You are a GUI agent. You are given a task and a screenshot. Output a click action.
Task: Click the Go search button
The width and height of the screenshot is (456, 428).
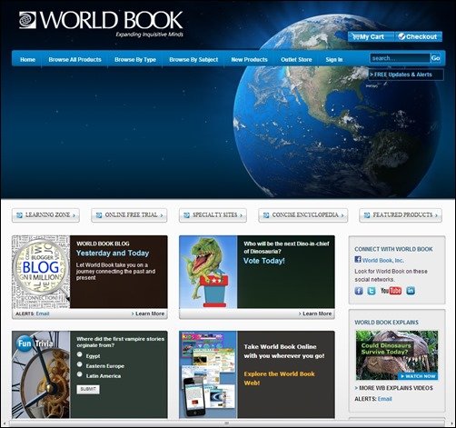pyautogui.click(x=435, y=58)
